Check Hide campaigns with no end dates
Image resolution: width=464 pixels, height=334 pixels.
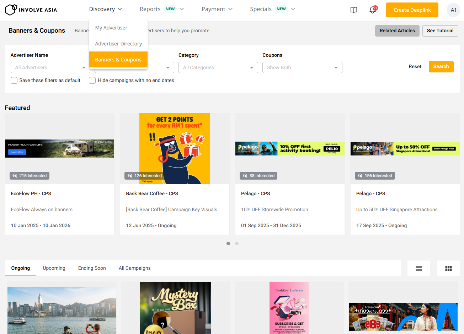[x=92, y=81]
